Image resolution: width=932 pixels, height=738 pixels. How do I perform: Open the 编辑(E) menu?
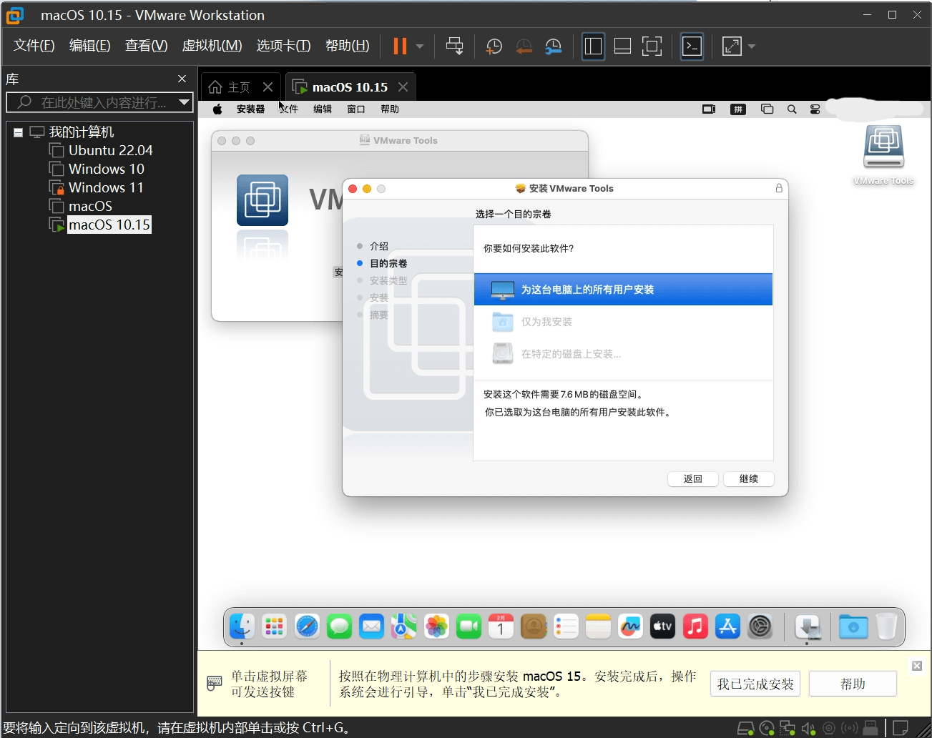click(89, 46)
